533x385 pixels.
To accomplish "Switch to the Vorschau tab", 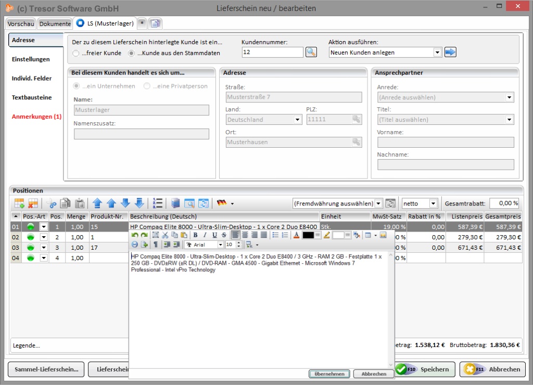I will point(21,23).
